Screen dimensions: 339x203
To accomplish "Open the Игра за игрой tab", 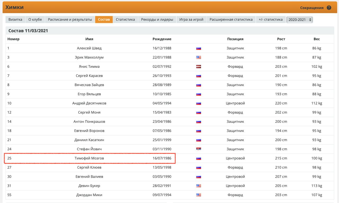I will [x=191, y=20].
